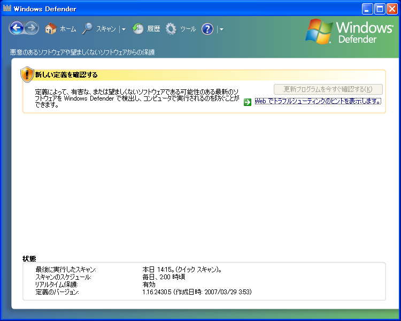
Task: Click the 1.16.2430.5 definition version value
Action: [x=197, y=292]
